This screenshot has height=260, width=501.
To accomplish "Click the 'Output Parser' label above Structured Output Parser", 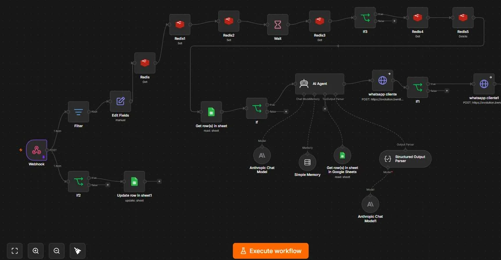I will click(405, 144).
